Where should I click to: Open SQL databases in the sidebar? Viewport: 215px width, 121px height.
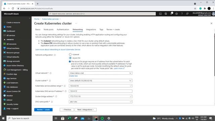click(x=12, y=87)
